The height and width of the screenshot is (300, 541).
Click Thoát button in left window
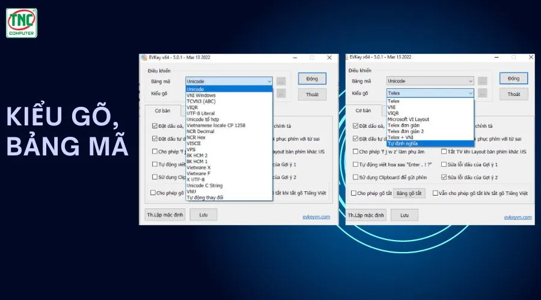[x=312, y=94]
